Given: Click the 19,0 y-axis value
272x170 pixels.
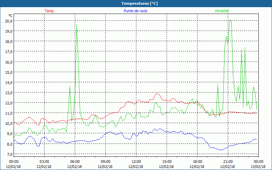Looking at the screenshot, I should (x=9, y=31).
